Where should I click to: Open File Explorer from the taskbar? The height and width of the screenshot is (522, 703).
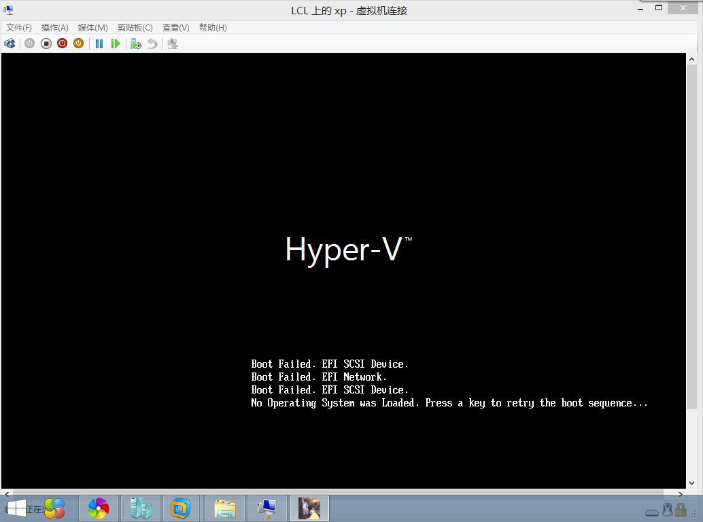pyautogui.click(x=225, y=508)
